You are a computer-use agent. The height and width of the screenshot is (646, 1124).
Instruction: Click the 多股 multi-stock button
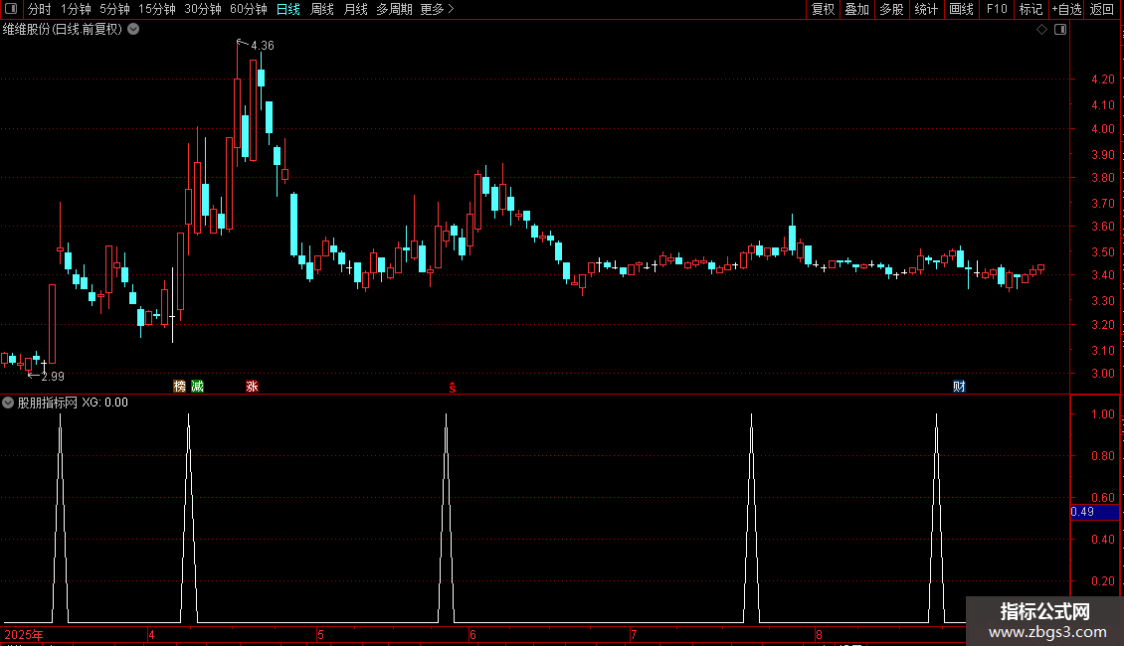tap(891, 9)
